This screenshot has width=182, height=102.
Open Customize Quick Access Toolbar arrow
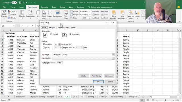34,3
